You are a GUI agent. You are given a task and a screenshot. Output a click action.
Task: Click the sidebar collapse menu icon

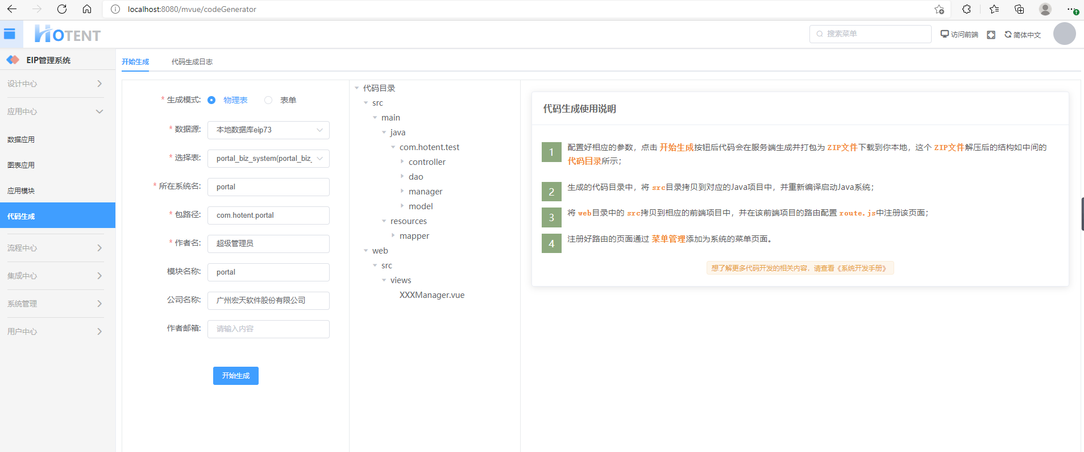tap(10, 34)
